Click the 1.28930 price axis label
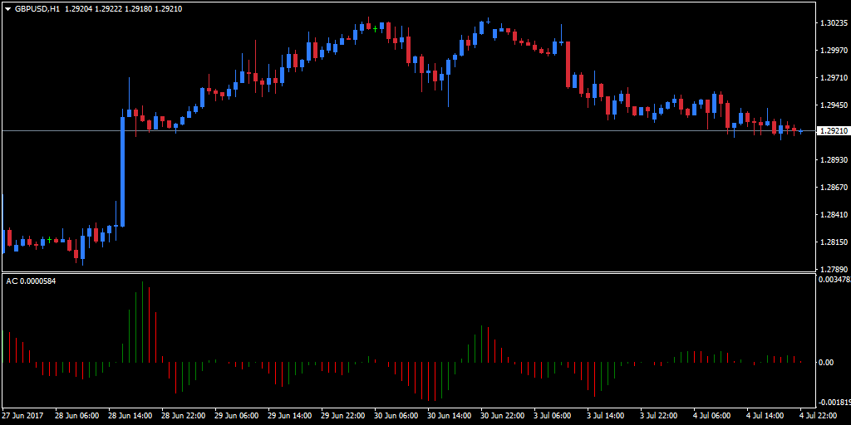 [833, 160]
